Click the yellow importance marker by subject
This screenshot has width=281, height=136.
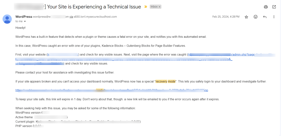tap(146, 7)
